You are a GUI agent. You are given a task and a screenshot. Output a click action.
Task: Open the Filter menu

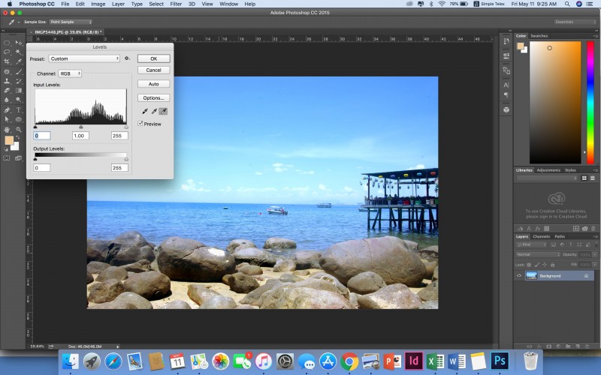tap(175, 4)
